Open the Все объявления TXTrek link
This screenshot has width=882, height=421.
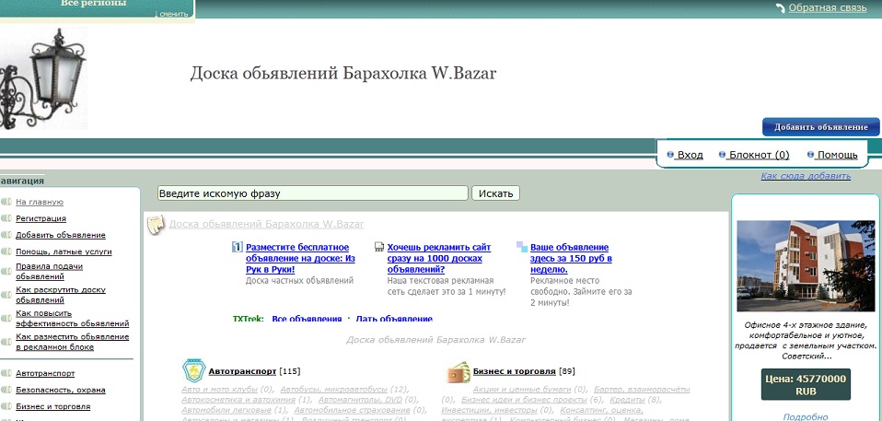click(307, 319)
